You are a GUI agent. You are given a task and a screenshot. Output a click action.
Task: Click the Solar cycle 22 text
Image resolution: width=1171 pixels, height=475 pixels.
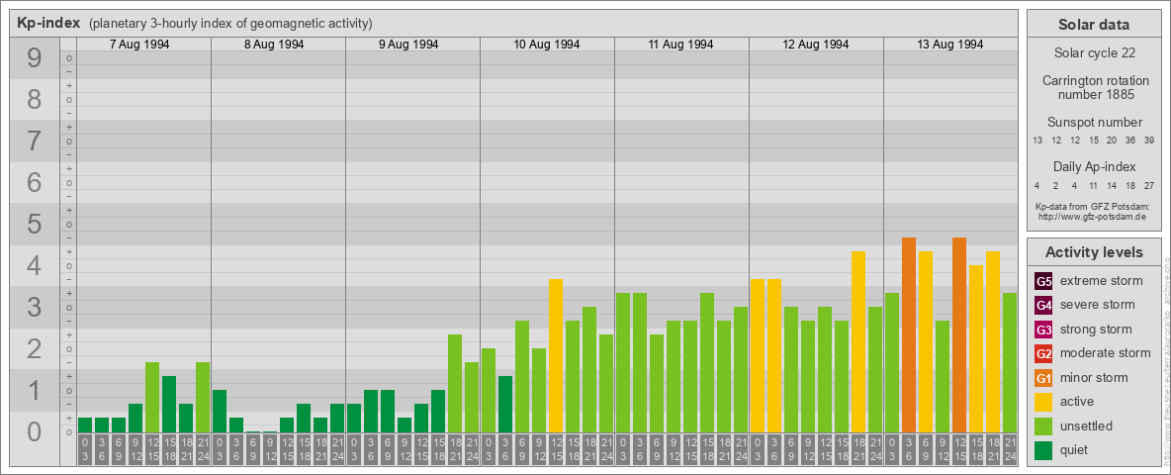[1094, 53]
